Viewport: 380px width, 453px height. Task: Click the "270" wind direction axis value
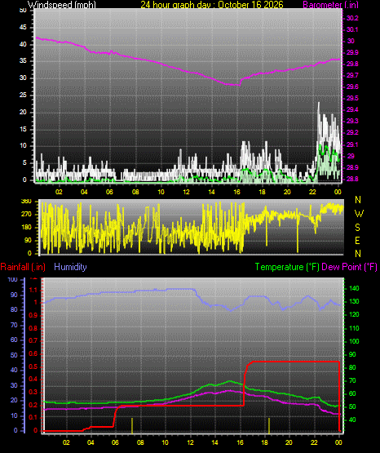(26, 215)
